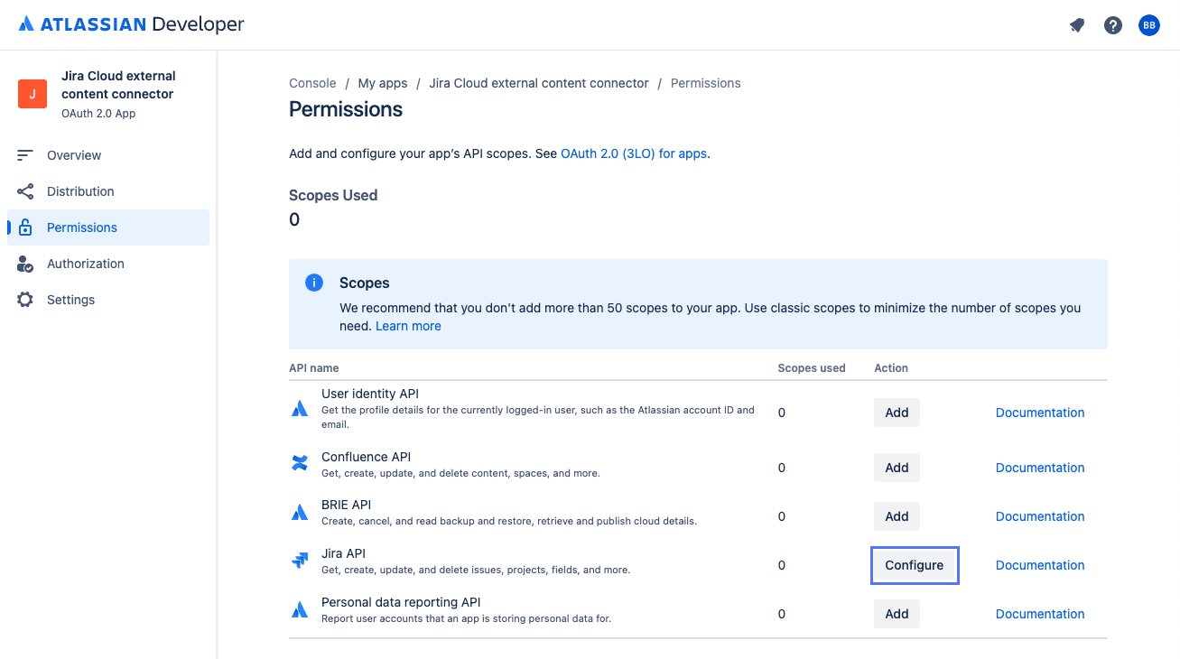Viewport: 1180px width, 659px height.
Task: Click the Jira Cloud external content connector breadcrumb
Action: 539,83
